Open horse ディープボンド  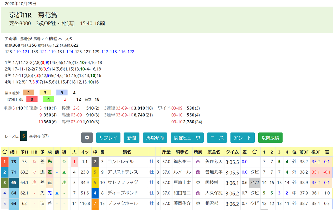tap(123, 193)
